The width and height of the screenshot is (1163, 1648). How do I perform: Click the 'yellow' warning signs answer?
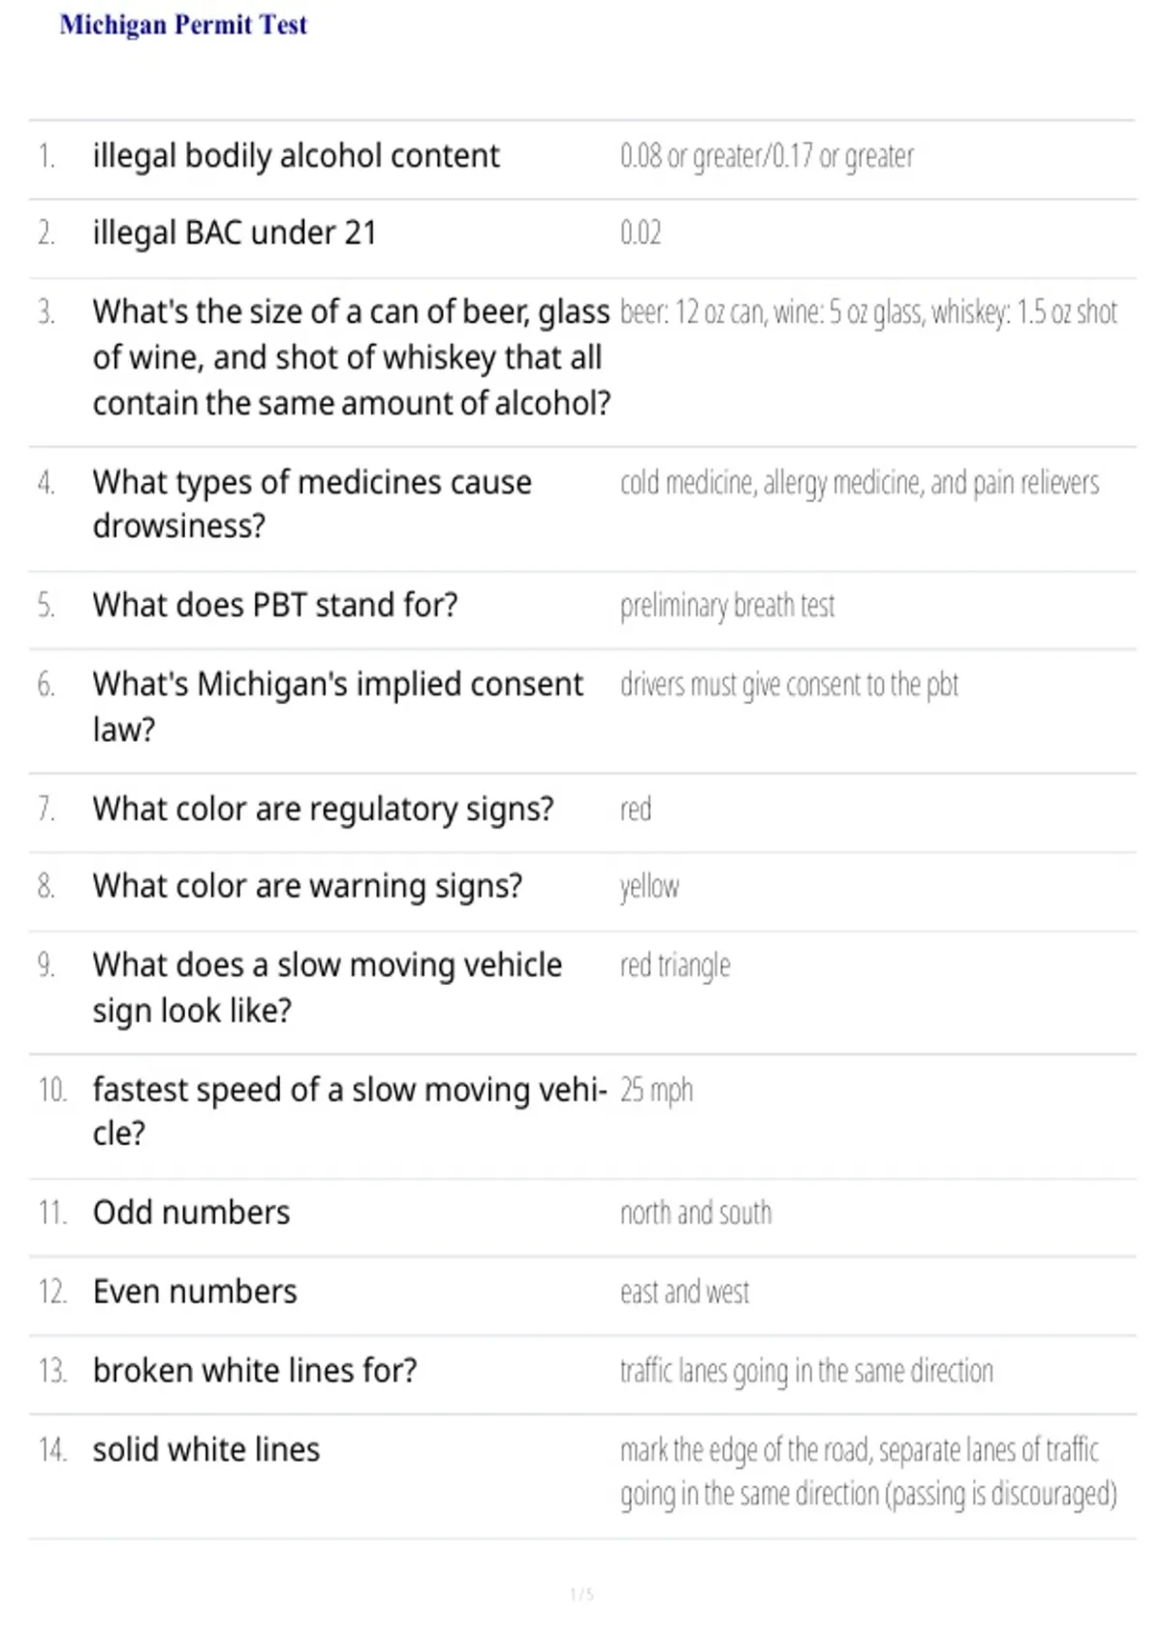pyautogui.click(x=649, y=887)
